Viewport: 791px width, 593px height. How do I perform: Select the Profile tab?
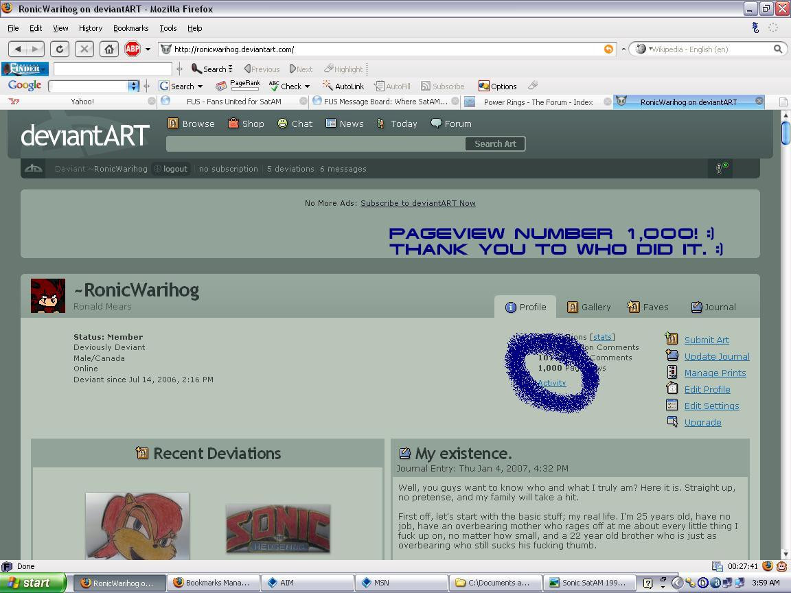coord(525,307)
